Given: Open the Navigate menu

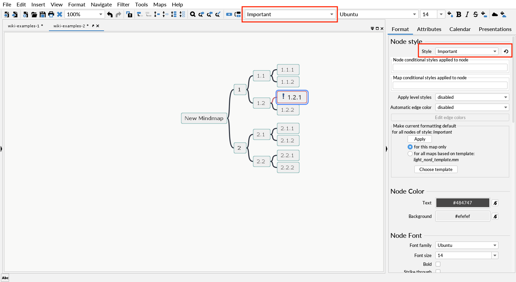Looking at the screenshot, I should click(x=101, y=4).
